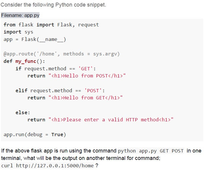The image size is (205, 170).
Task: Click the 'Consider the following Python code snippet.' sentence
Action: [53, 5]
